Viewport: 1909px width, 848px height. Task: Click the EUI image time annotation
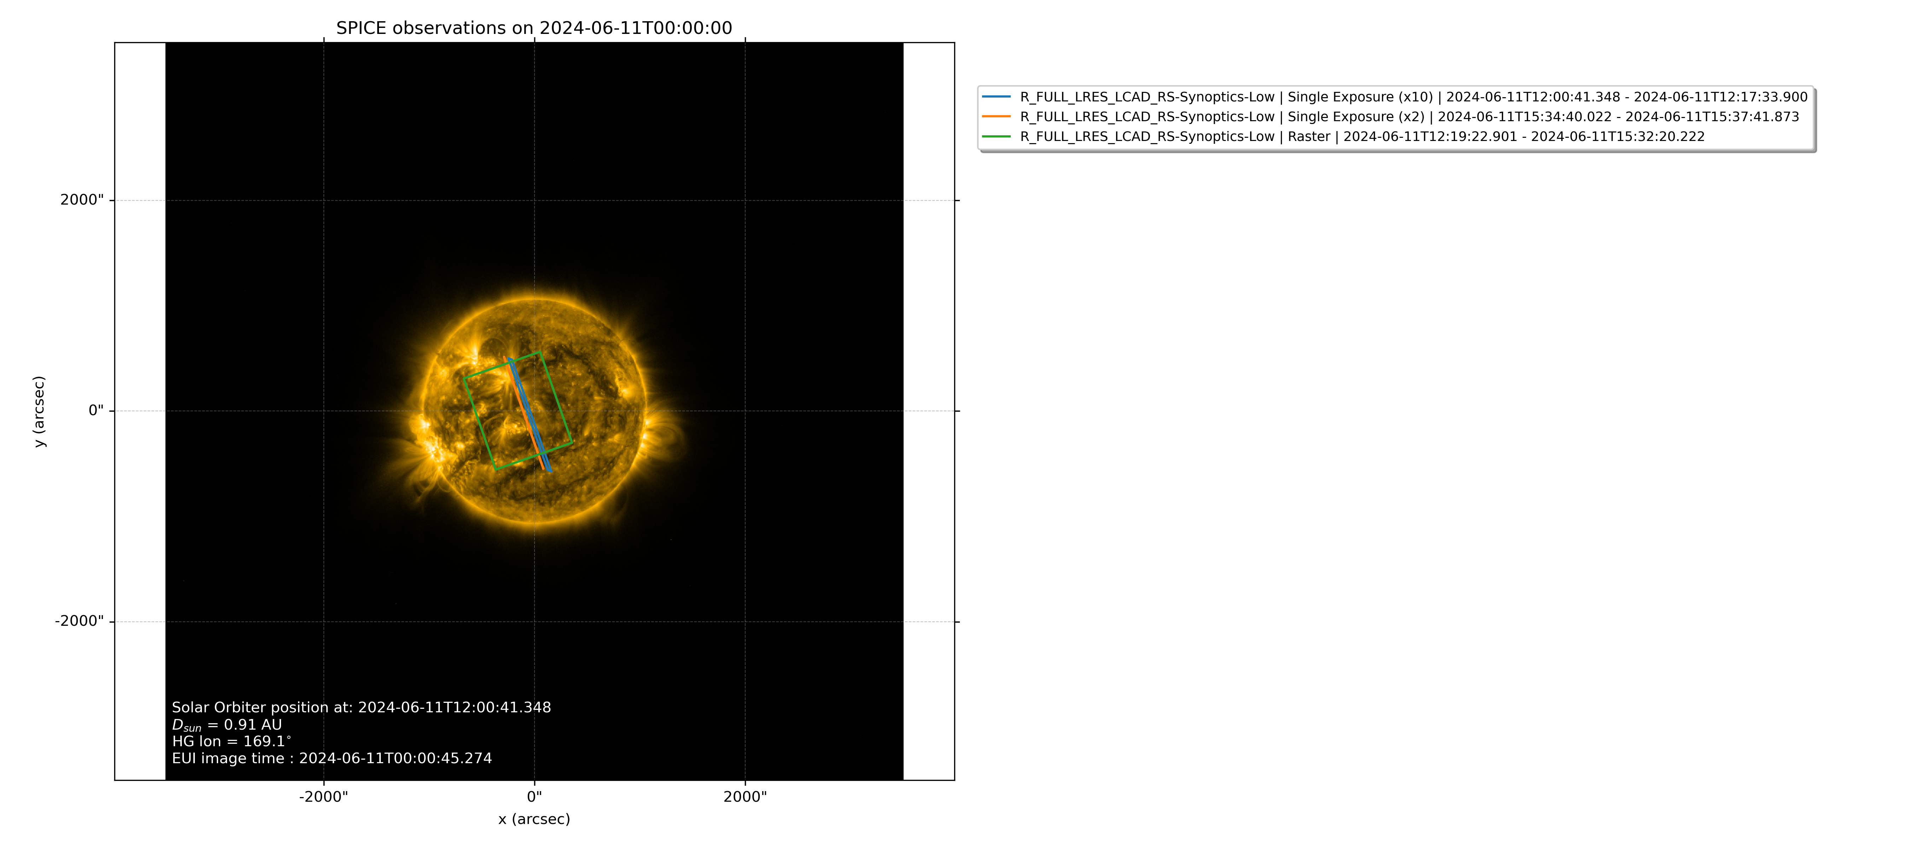(331, 758)
